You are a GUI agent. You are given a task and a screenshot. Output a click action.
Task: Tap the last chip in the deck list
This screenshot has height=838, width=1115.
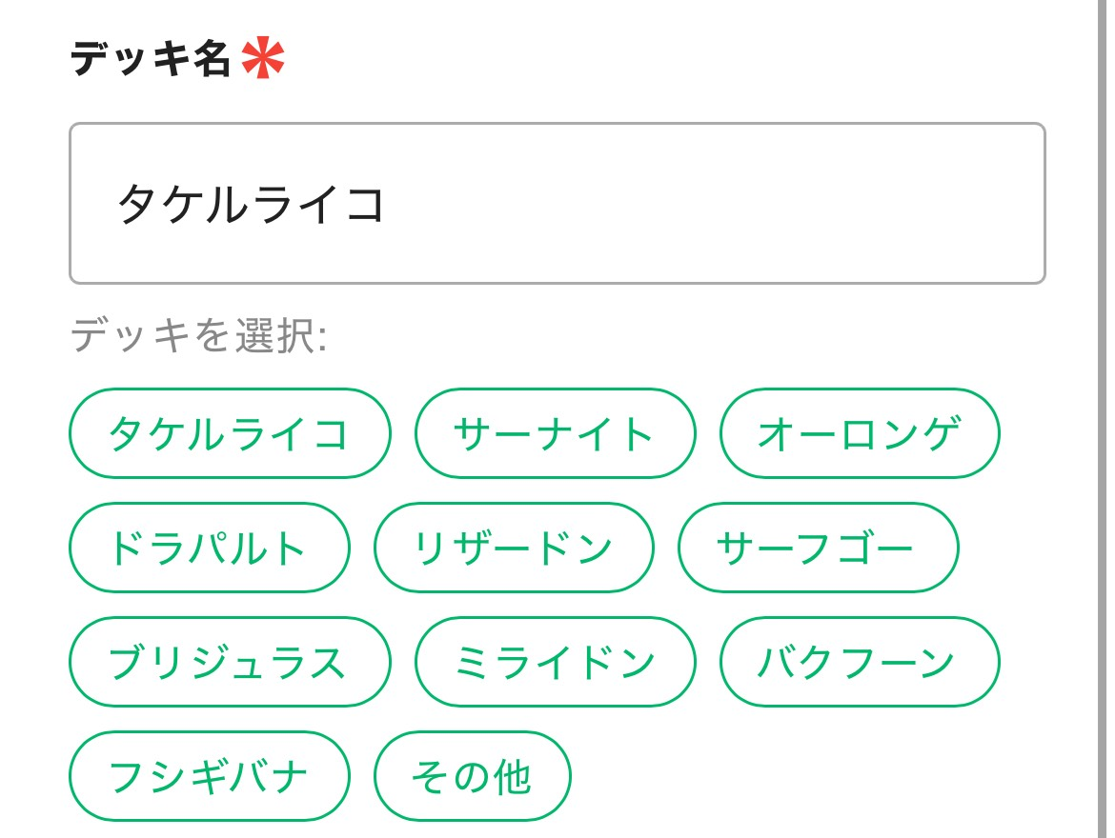coord(472,777)
